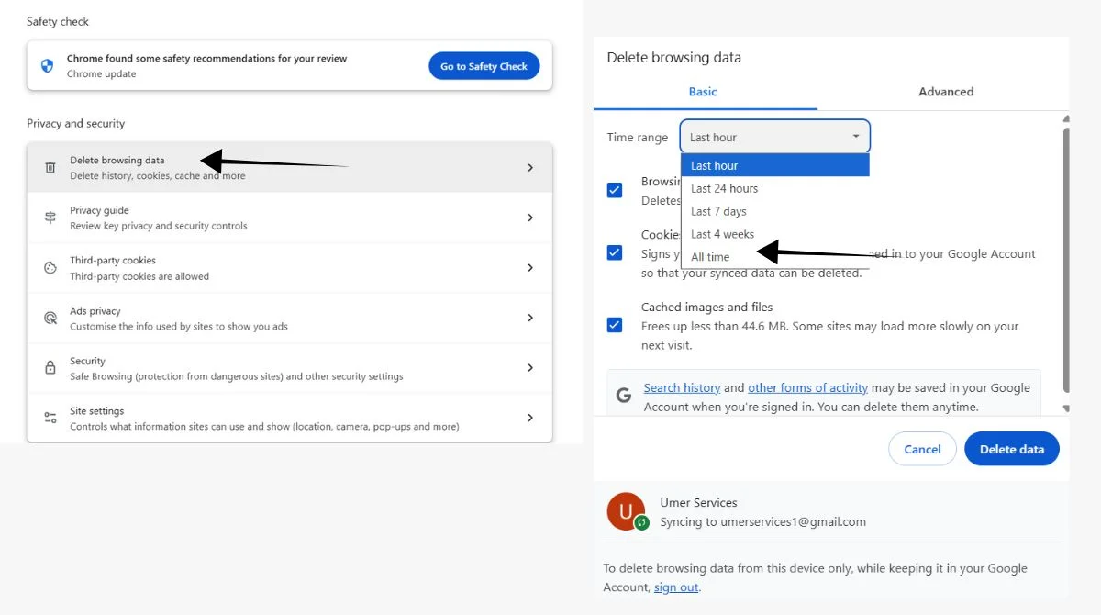The height and width of the screenshot is (615, 1101).
Task: Click the Privacy guide signpost icon
Action: click(x=50, y=218)
